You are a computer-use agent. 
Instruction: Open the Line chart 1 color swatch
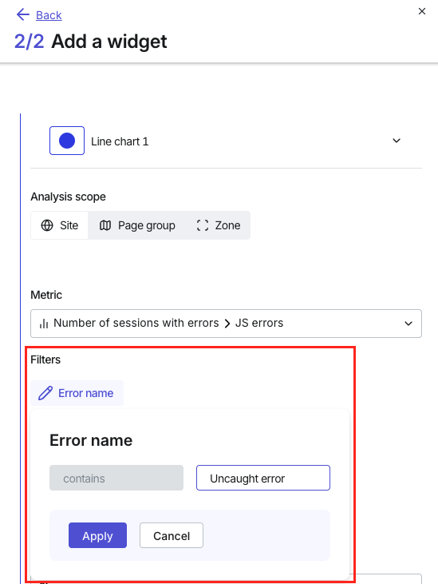[x=67, y=141]
